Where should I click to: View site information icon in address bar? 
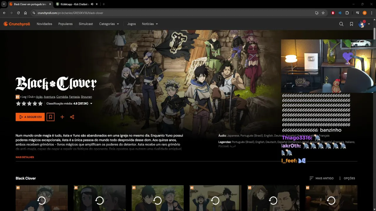tap(34, 13)
